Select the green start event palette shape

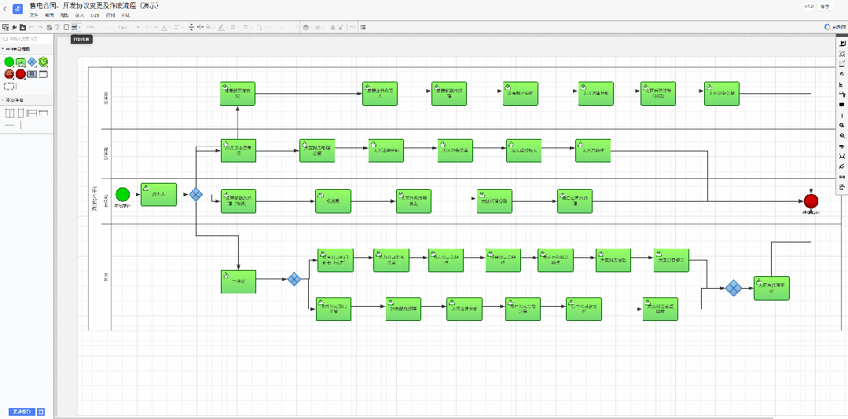9,61
